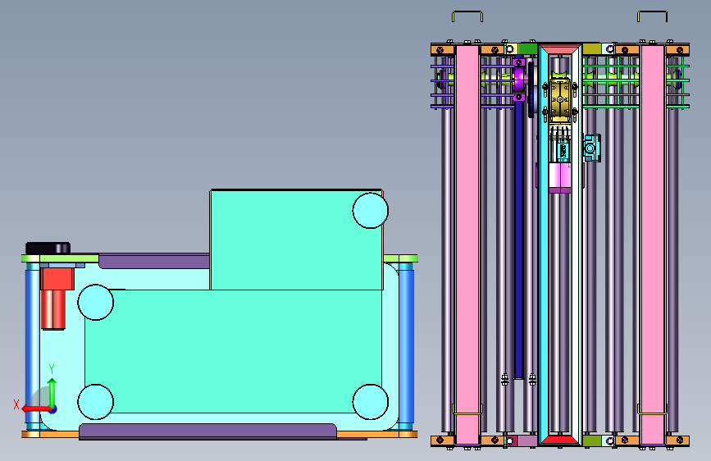
Task: Select the olive block on the bottom rail
Action: pyautogui.click(x=592, y=440)
